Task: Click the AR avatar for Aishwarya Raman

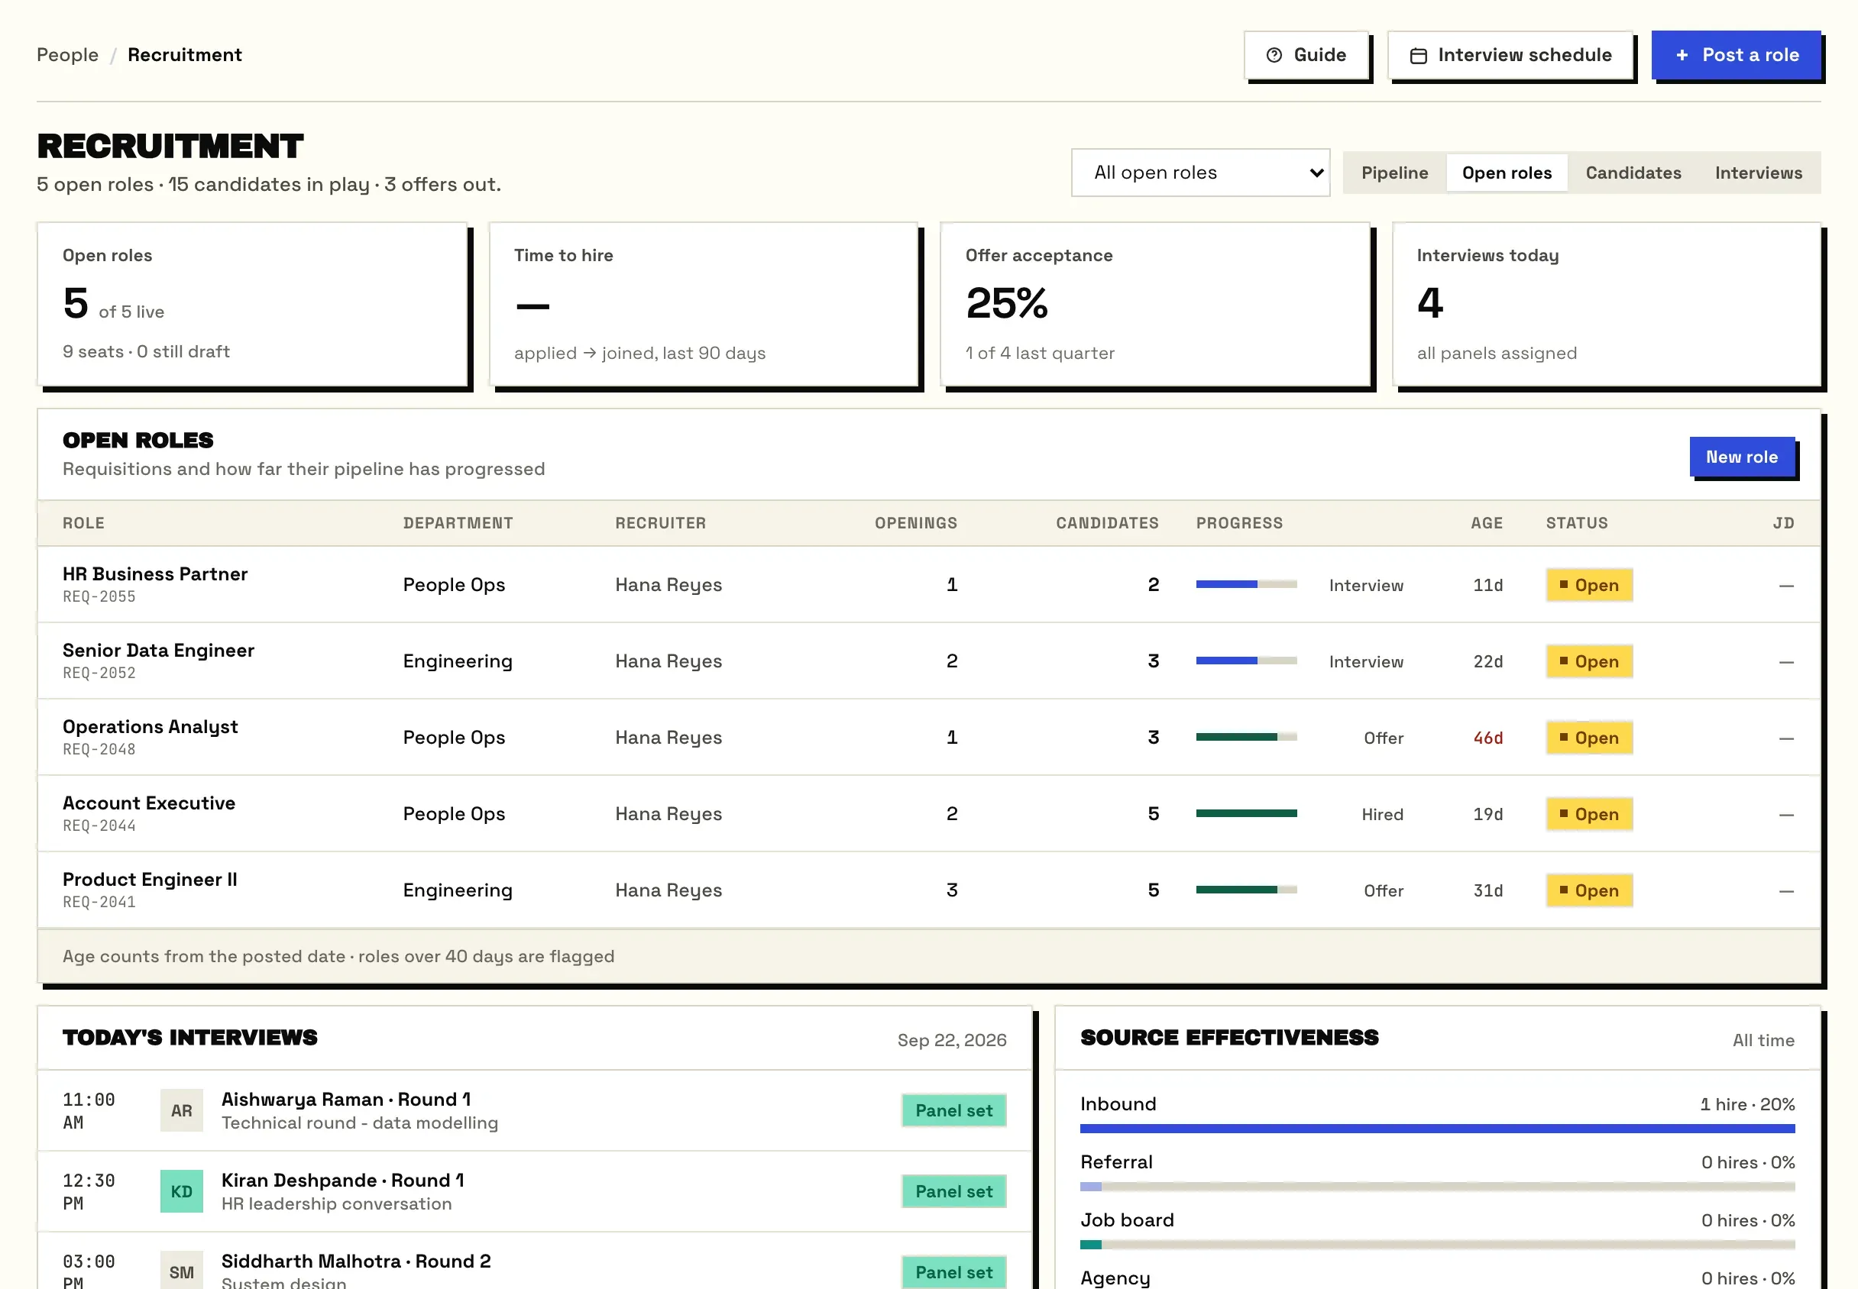Action: (x=182, y=1110)
